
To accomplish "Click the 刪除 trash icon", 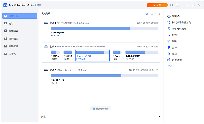I will (169, 41).
